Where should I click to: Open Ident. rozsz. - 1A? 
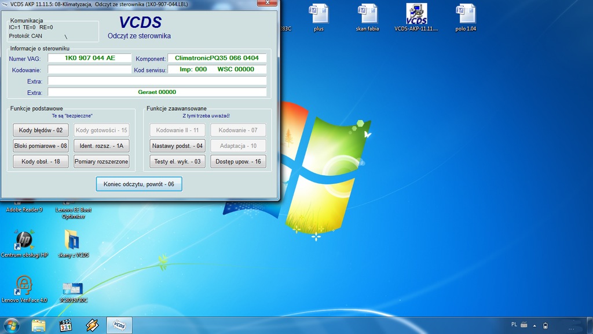101,146
